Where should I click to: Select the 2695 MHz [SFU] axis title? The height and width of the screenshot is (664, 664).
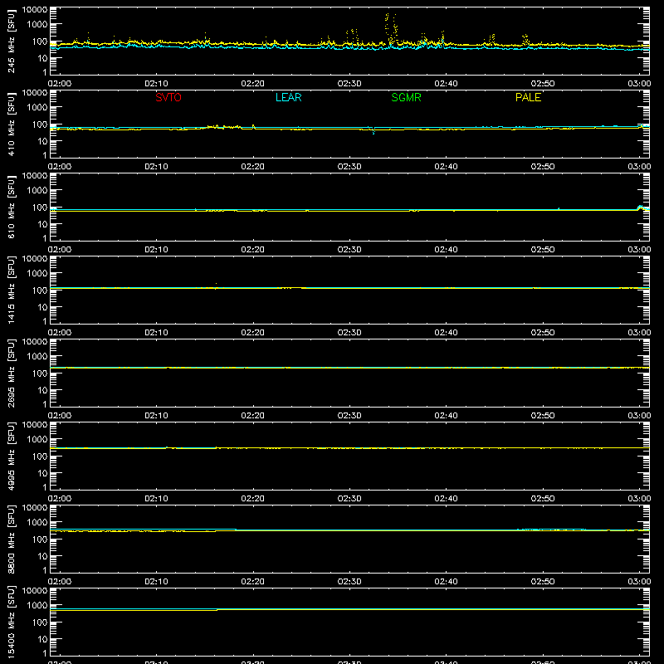pos(11,373)
